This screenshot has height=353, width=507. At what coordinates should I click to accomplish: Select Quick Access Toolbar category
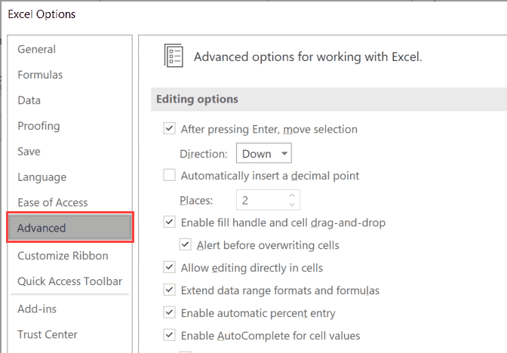coord(70,281)
